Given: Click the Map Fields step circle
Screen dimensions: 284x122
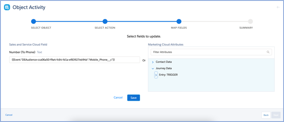Looking at the screenshot, I should (x=179, y=21).
